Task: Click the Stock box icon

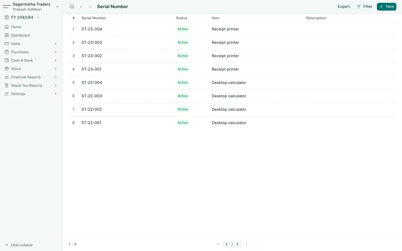Action: pos(7,69)
